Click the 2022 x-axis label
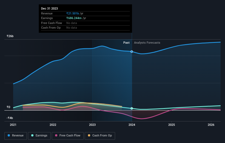The width and height of the screenshot is (225, 143). tap(53, 125)
